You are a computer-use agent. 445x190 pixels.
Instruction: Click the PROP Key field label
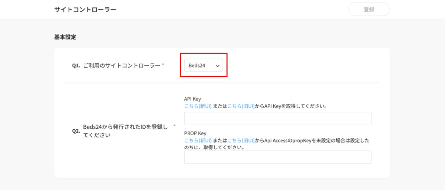point(195,133)
